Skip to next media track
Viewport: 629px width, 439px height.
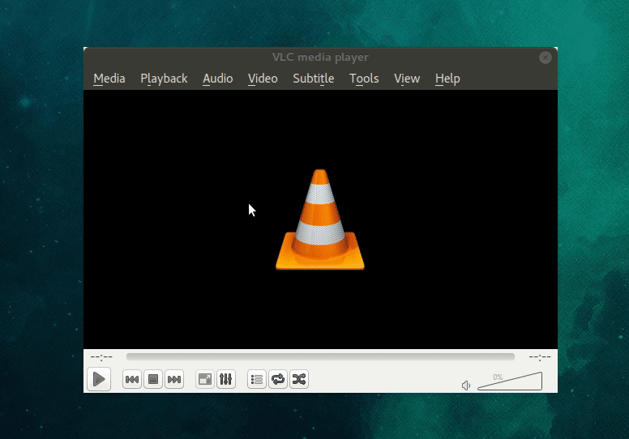click(173, 379)
